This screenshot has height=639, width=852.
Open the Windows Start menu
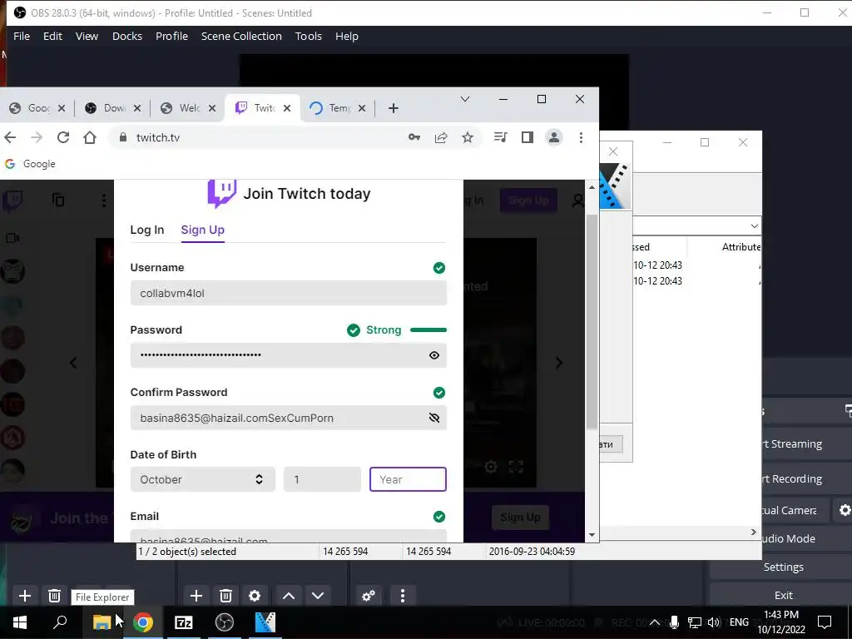click(x=20, y=622)
